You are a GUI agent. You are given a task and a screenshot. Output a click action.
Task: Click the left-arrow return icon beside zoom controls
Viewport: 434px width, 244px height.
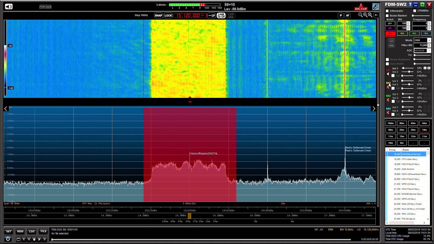(x=376, y=15)
